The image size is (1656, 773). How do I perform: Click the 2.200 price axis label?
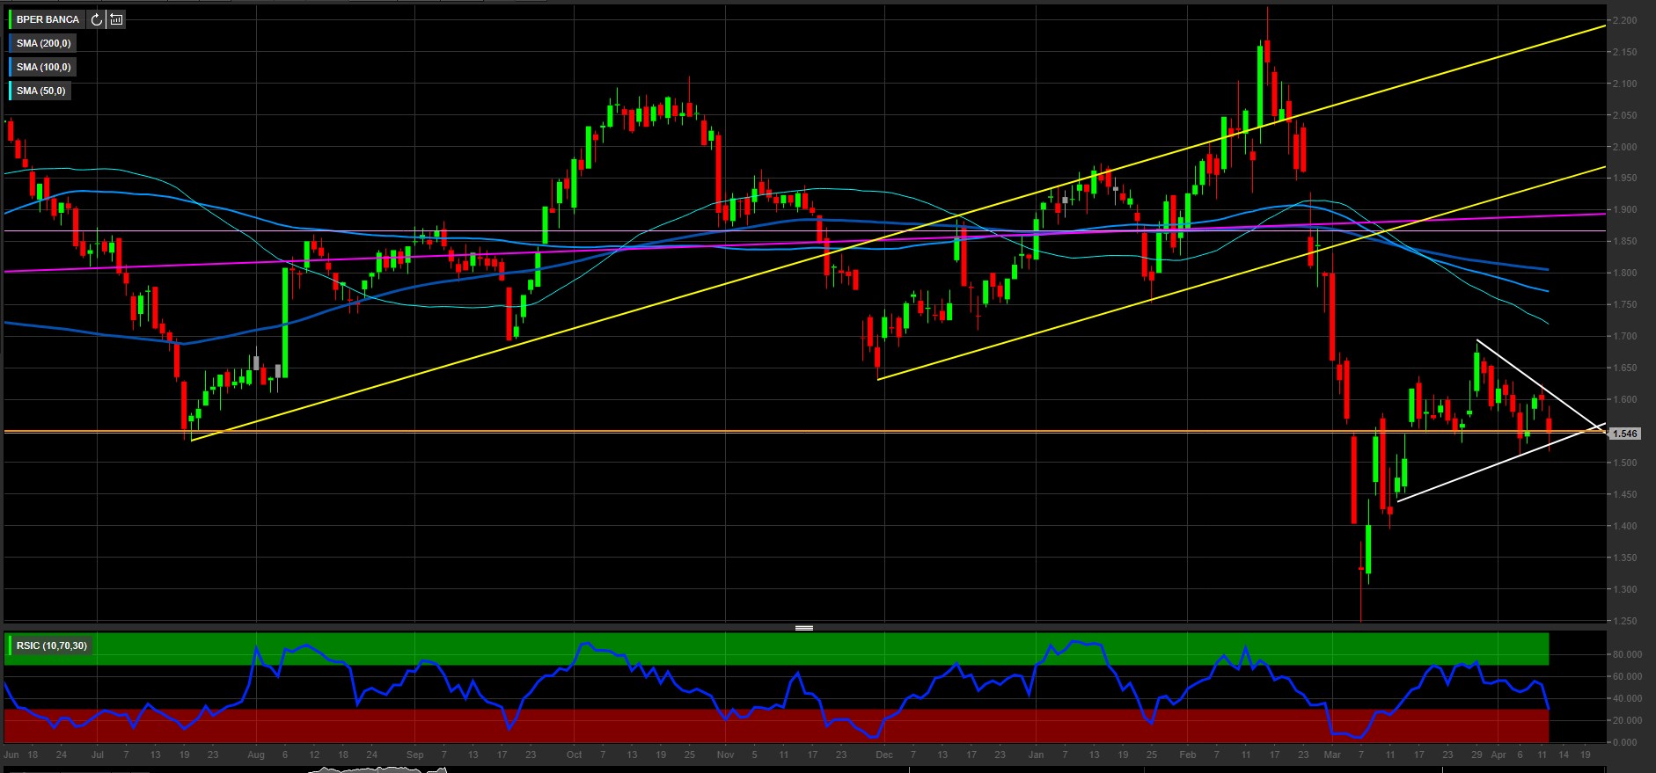(1625, 20)
